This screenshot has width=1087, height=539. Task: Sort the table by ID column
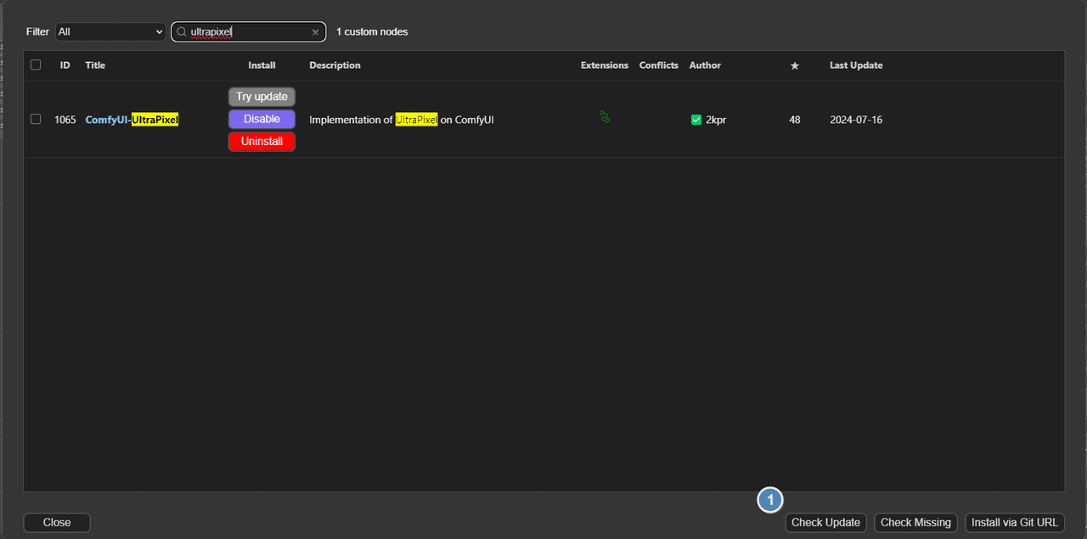tap(65, 65)
